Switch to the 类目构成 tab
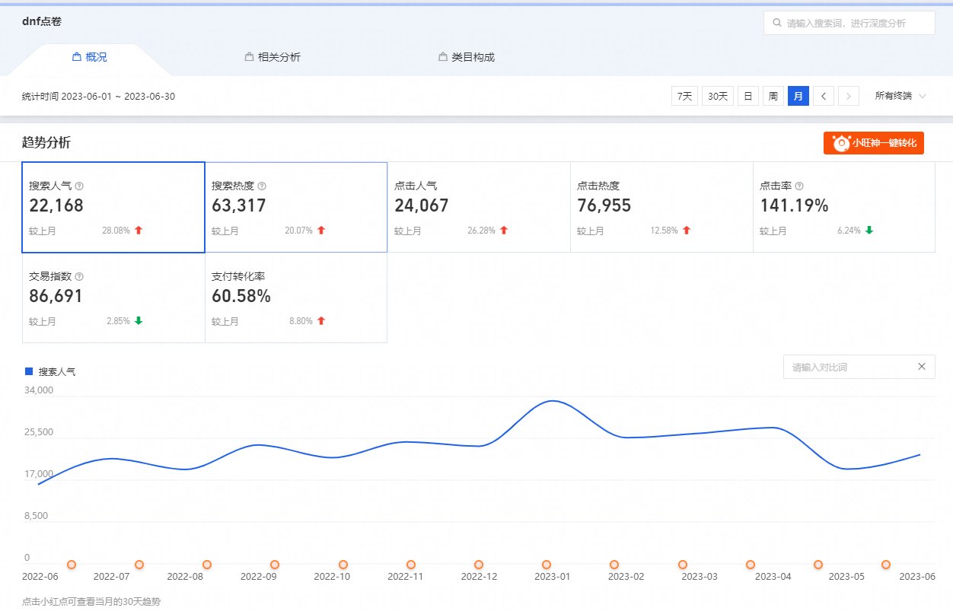Screen dimensions: 953x611 click(467, 57)
